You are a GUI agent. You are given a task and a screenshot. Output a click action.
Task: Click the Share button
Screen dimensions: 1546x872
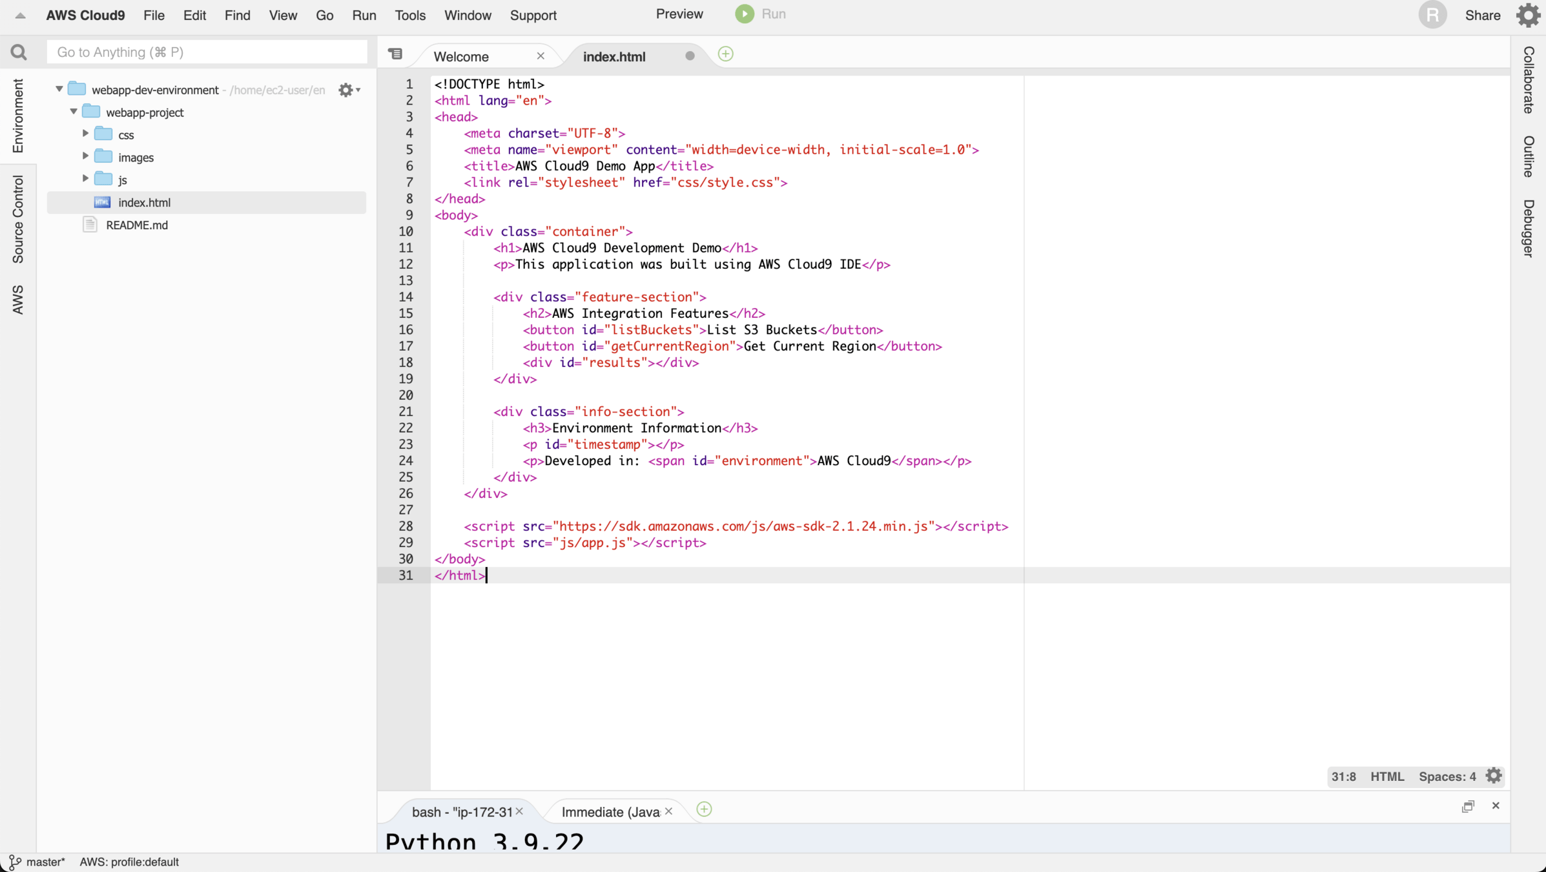pos(1482,15)
